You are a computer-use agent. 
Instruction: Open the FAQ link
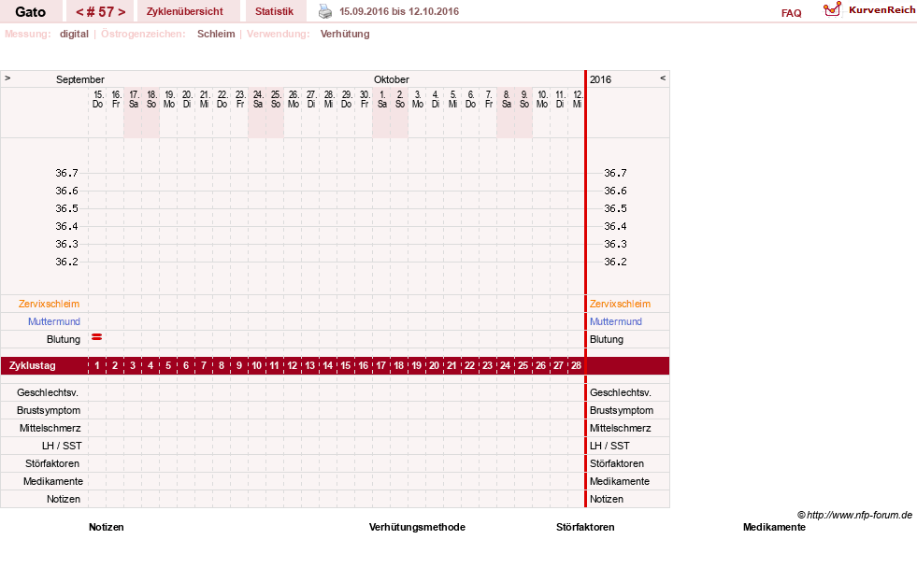[791, 13]
